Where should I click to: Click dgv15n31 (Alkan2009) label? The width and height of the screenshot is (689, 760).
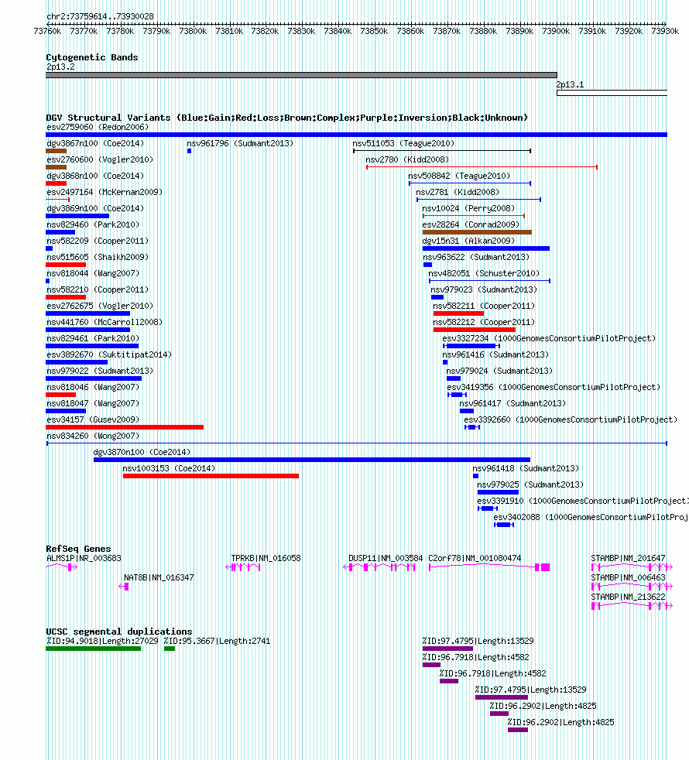[x=468, y=241]
